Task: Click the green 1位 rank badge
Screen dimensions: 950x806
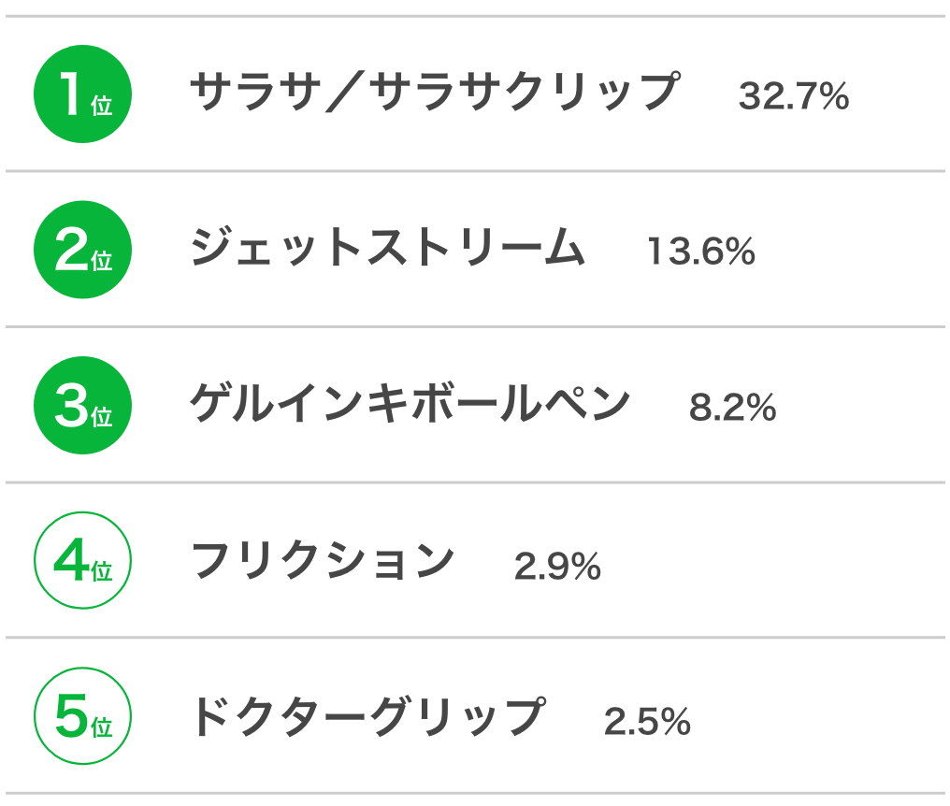Action: (x=82, y=94)
